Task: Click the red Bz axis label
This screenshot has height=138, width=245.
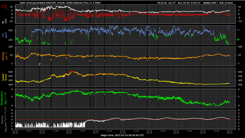Action: (x=3, y=7)
